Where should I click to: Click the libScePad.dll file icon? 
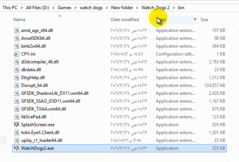pos(17,117)
